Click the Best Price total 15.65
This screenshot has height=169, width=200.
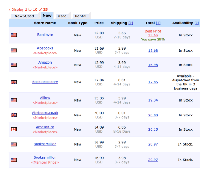pos(153,35)
